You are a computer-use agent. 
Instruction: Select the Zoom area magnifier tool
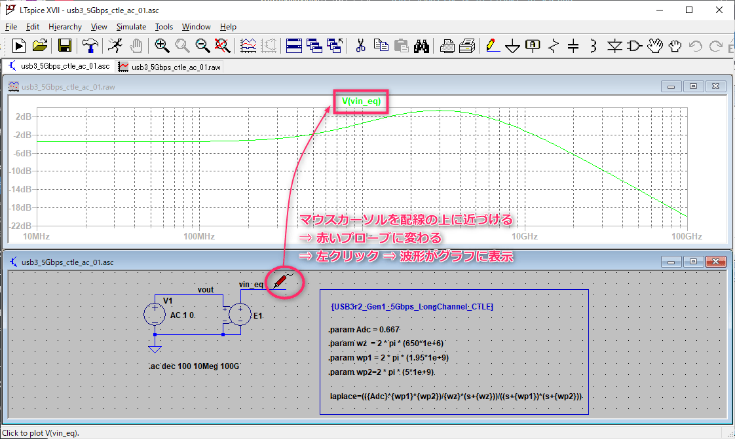(161, 46)
